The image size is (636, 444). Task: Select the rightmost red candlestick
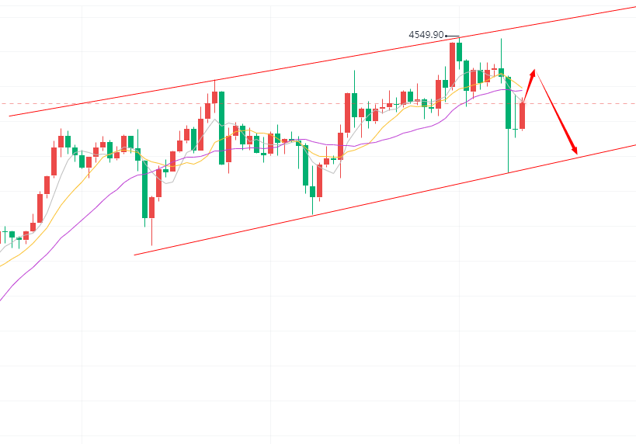523,116
